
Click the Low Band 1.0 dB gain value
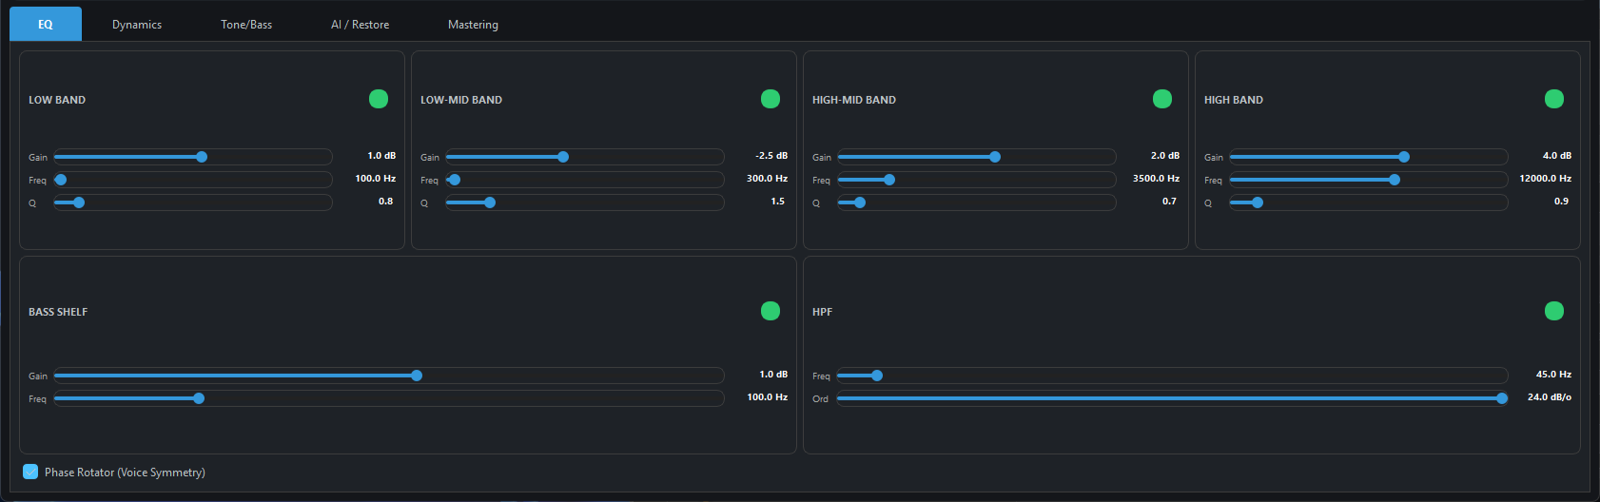tap(381, 156)
